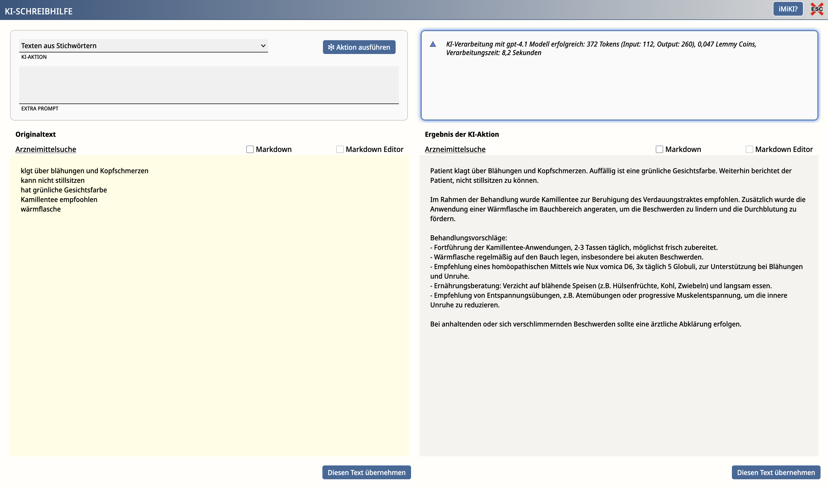Open Arzneimittelsuche link under Originaltext
This screenshot has height=487, width=828.
[x=46, y=149]
